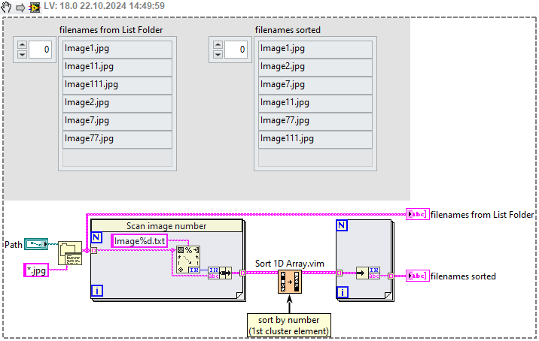Select the List Folder function node
This screenshot has width=539, height=341.
click(x=70, y=253)
